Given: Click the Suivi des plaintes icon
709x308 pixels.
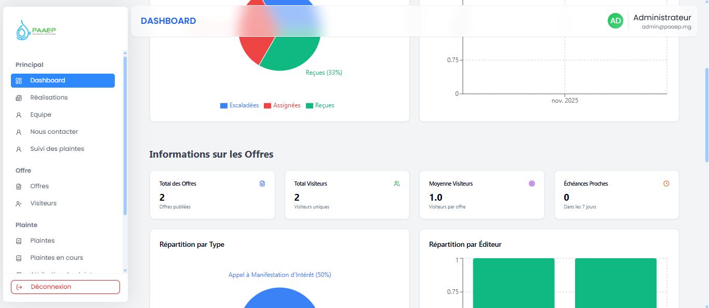Looking at the screenshot, I should point(19,149).
